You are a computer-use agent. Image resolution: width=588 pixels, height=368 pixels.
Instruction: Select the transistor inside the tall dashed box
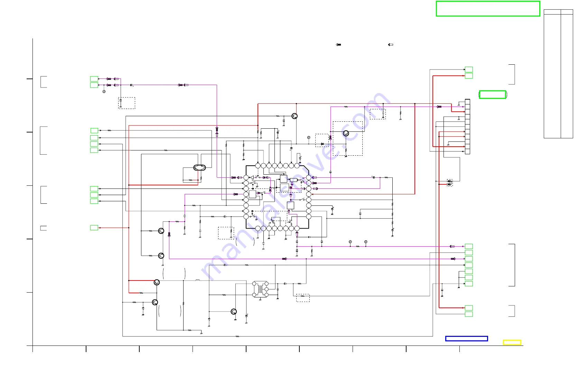click(346, 134)
